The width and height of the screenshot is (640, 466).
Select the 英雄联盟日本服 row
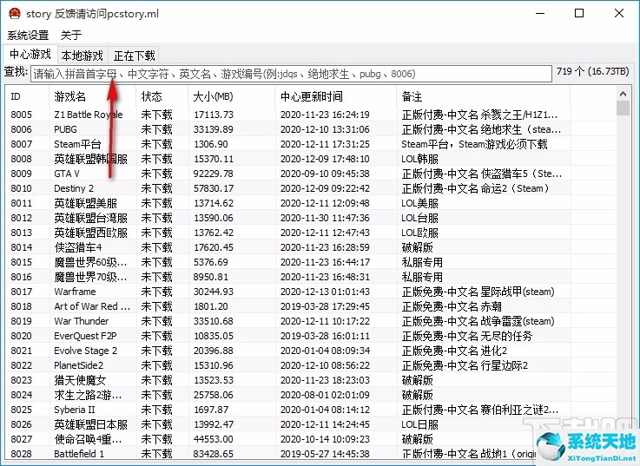[x=311, y=424]
